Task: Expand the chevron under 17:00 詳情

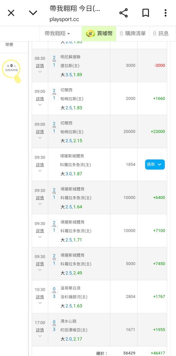Action: pyautogui.click(x=40, y=336)
